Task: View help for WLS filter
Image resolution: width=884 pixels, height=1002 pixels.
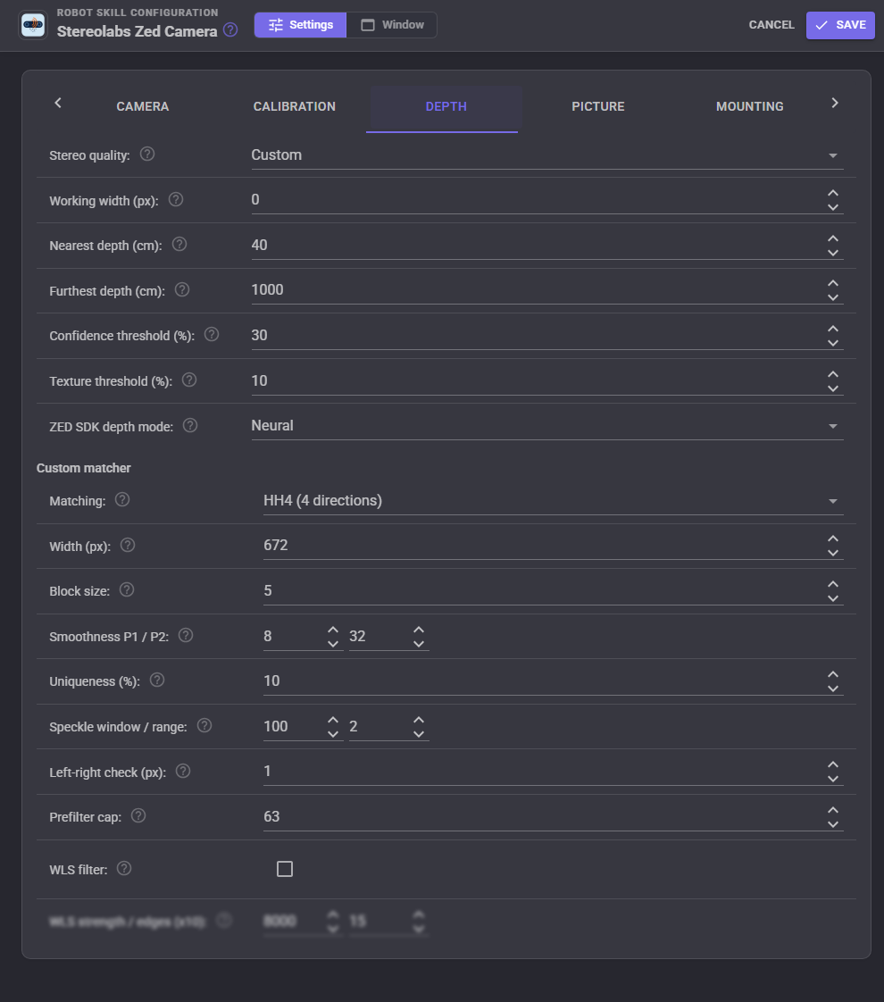Action: click(124, 868)
